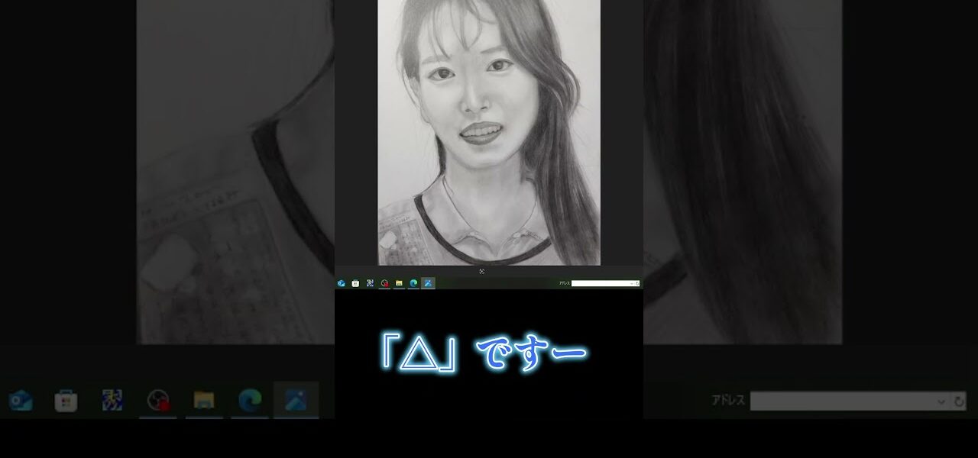Launch Microsoft Edge from the small center taskbar
This screenshot has width=978, height=458.
[413, 283]
